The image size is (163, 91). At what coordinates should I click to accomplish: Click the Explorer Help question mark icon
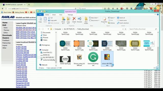[x=158, y=15]
